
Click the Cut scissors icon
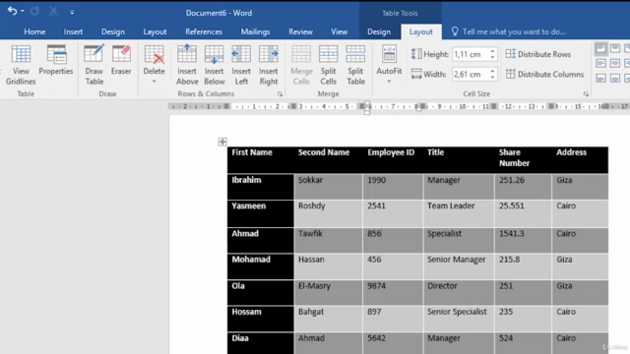pyautogui.click(x=53, y=11)
